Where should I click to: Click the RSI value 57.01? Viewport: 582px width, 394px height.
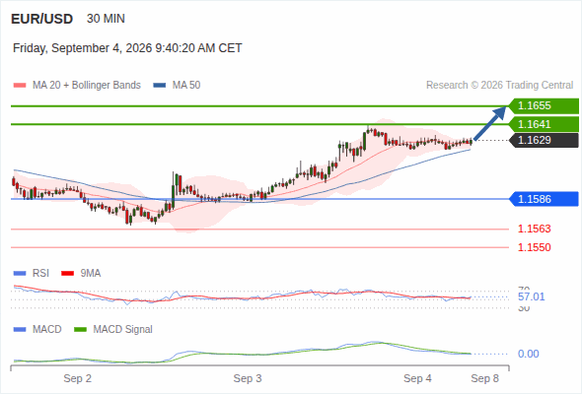point(531,296)
